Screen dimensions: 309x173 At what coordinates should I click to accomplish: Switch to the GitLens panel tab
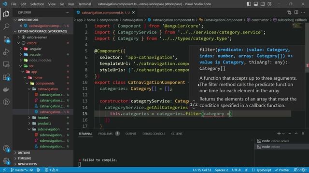pos(177,134)
